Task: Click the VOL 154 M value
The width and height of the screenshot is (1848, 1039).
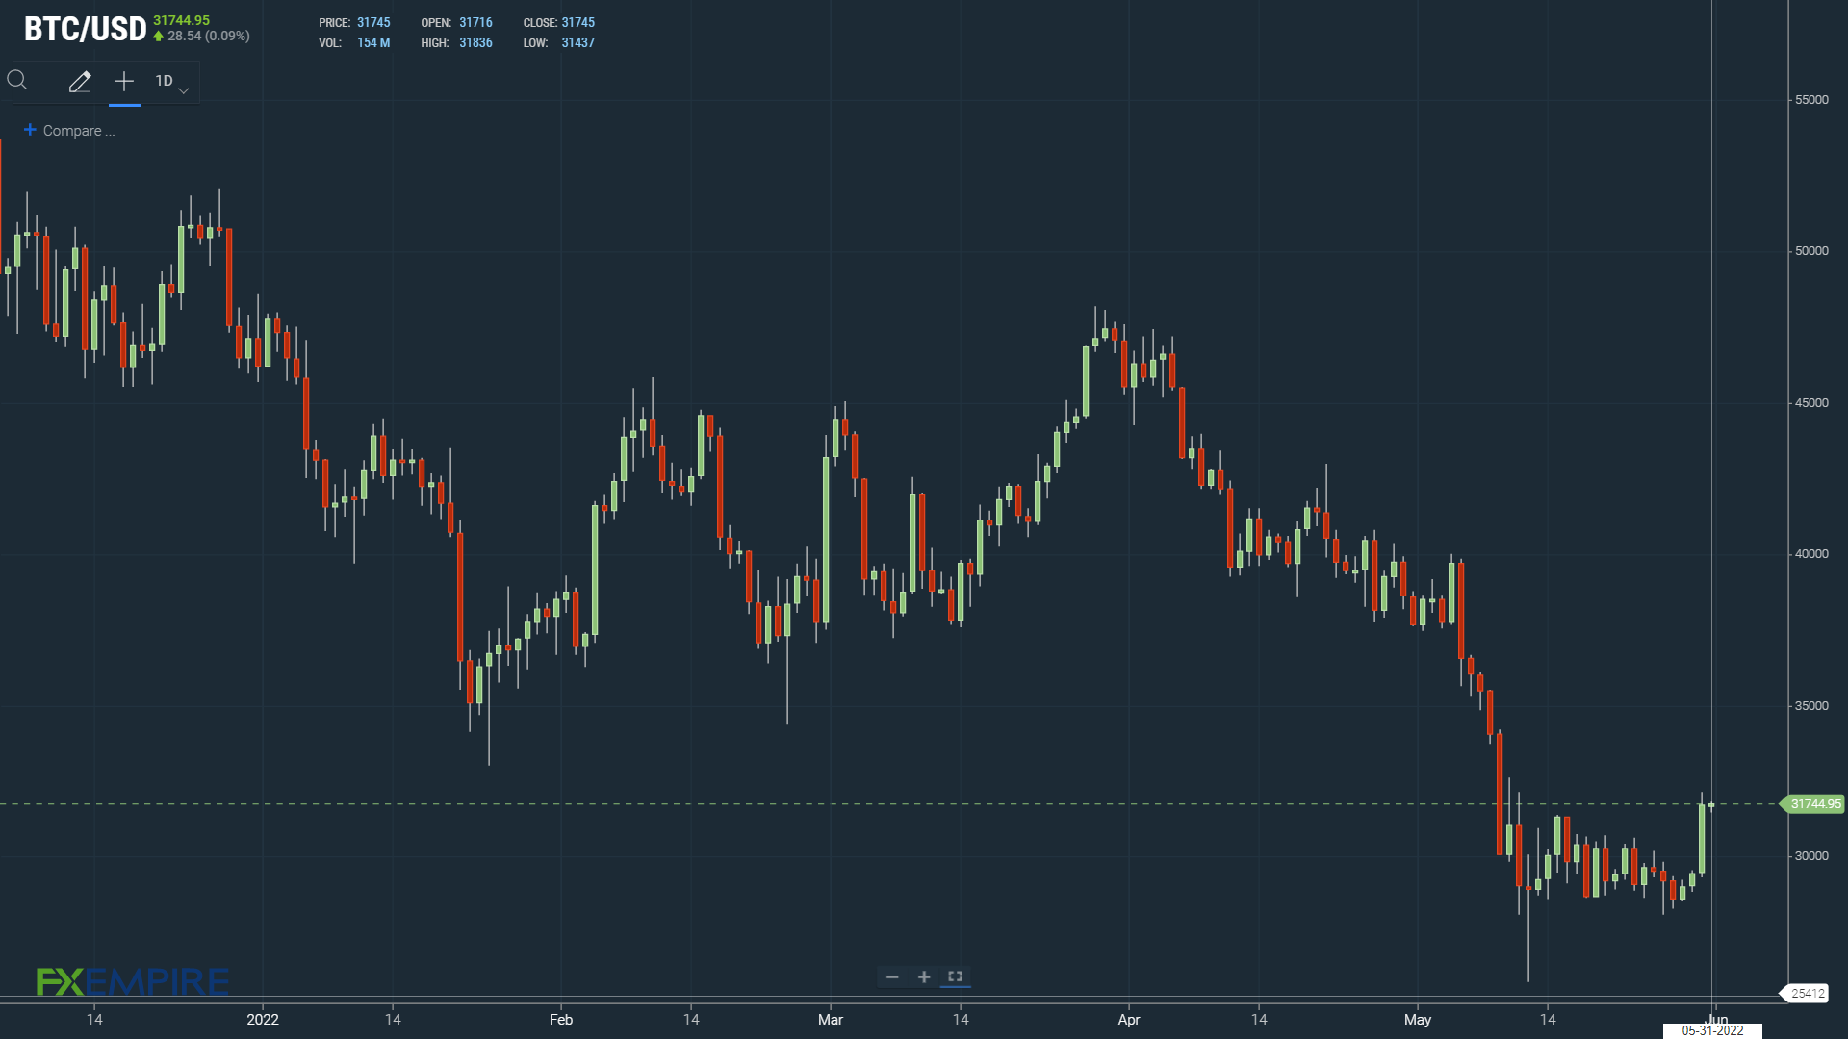Action: [x=373, y=43]
